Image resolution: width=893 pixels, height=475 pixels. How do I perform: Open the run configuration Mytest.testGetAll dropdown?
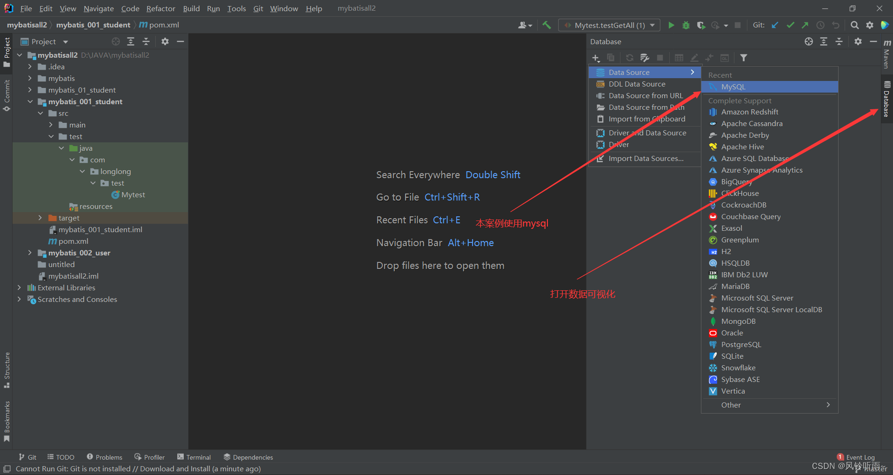[609, 25]
